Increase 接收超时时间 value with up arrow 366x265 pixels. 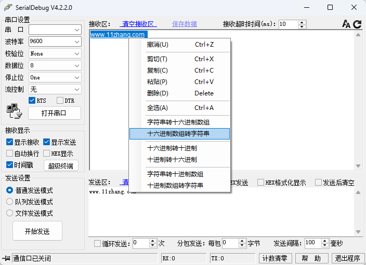click(302, 22)
